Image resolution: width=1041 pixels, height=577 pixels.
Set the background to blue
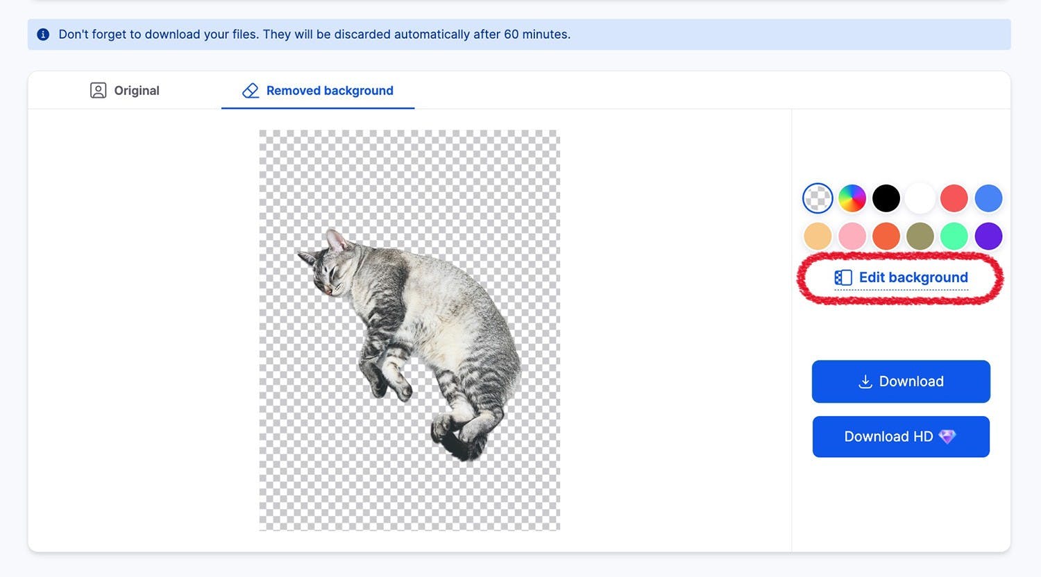click(988, 198)
